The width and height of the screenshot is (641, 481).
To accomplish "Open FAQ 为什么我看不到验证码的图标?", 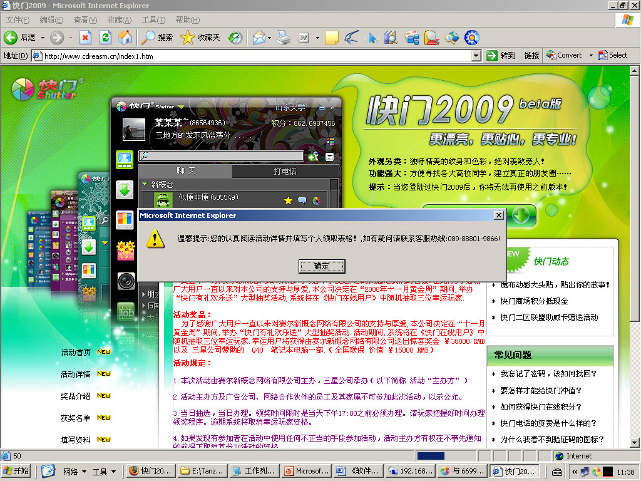I will [552, 440].
